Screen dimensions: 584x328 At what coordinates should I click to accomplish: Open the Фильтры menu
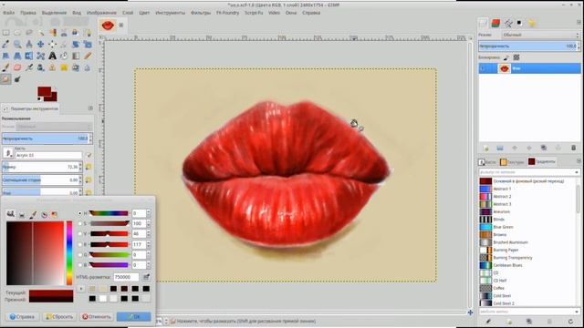[201, 13]
